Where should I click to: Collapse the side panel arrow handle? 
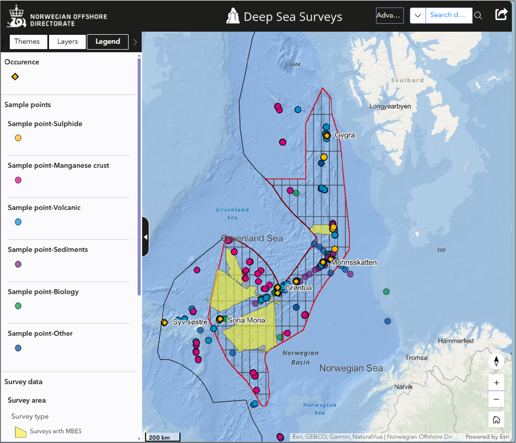(145, 237)
